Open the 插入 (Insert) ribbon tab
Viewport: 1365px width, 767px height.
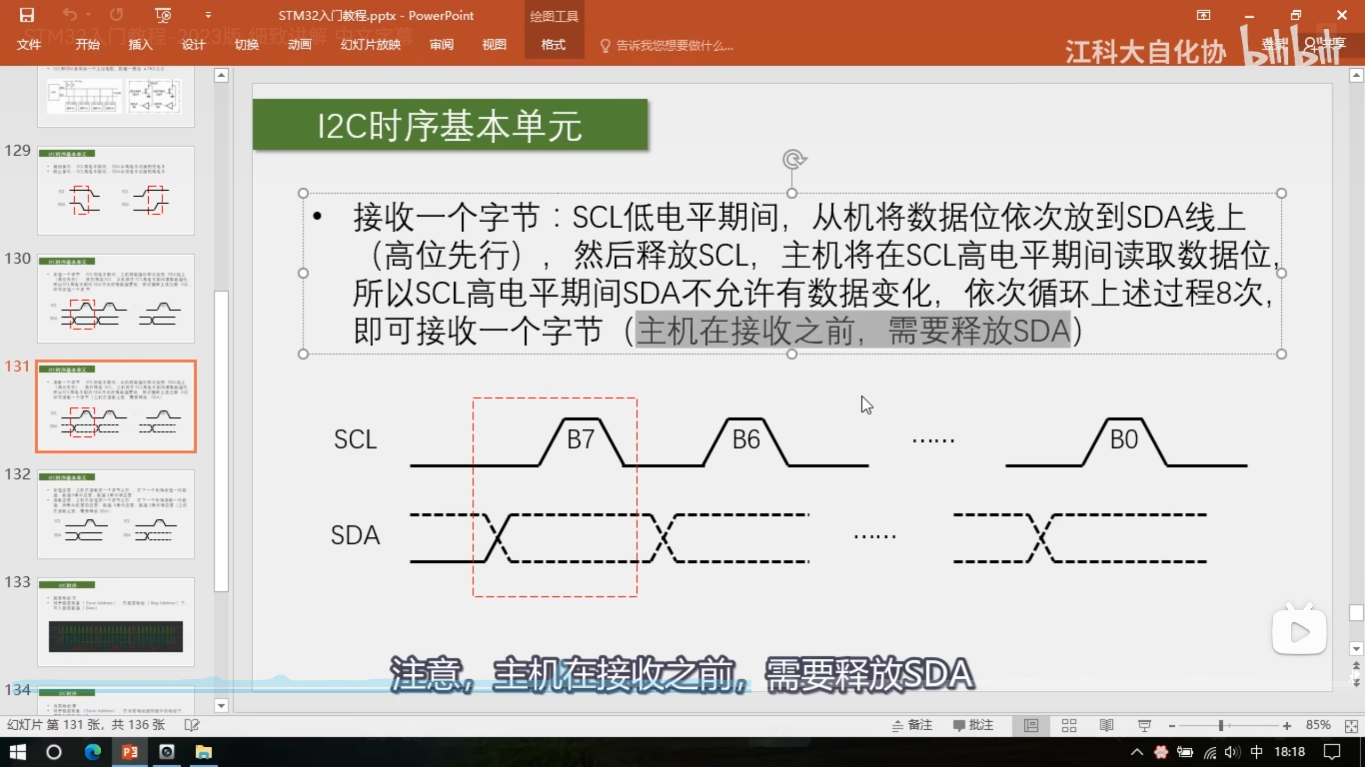pos(140,44)
